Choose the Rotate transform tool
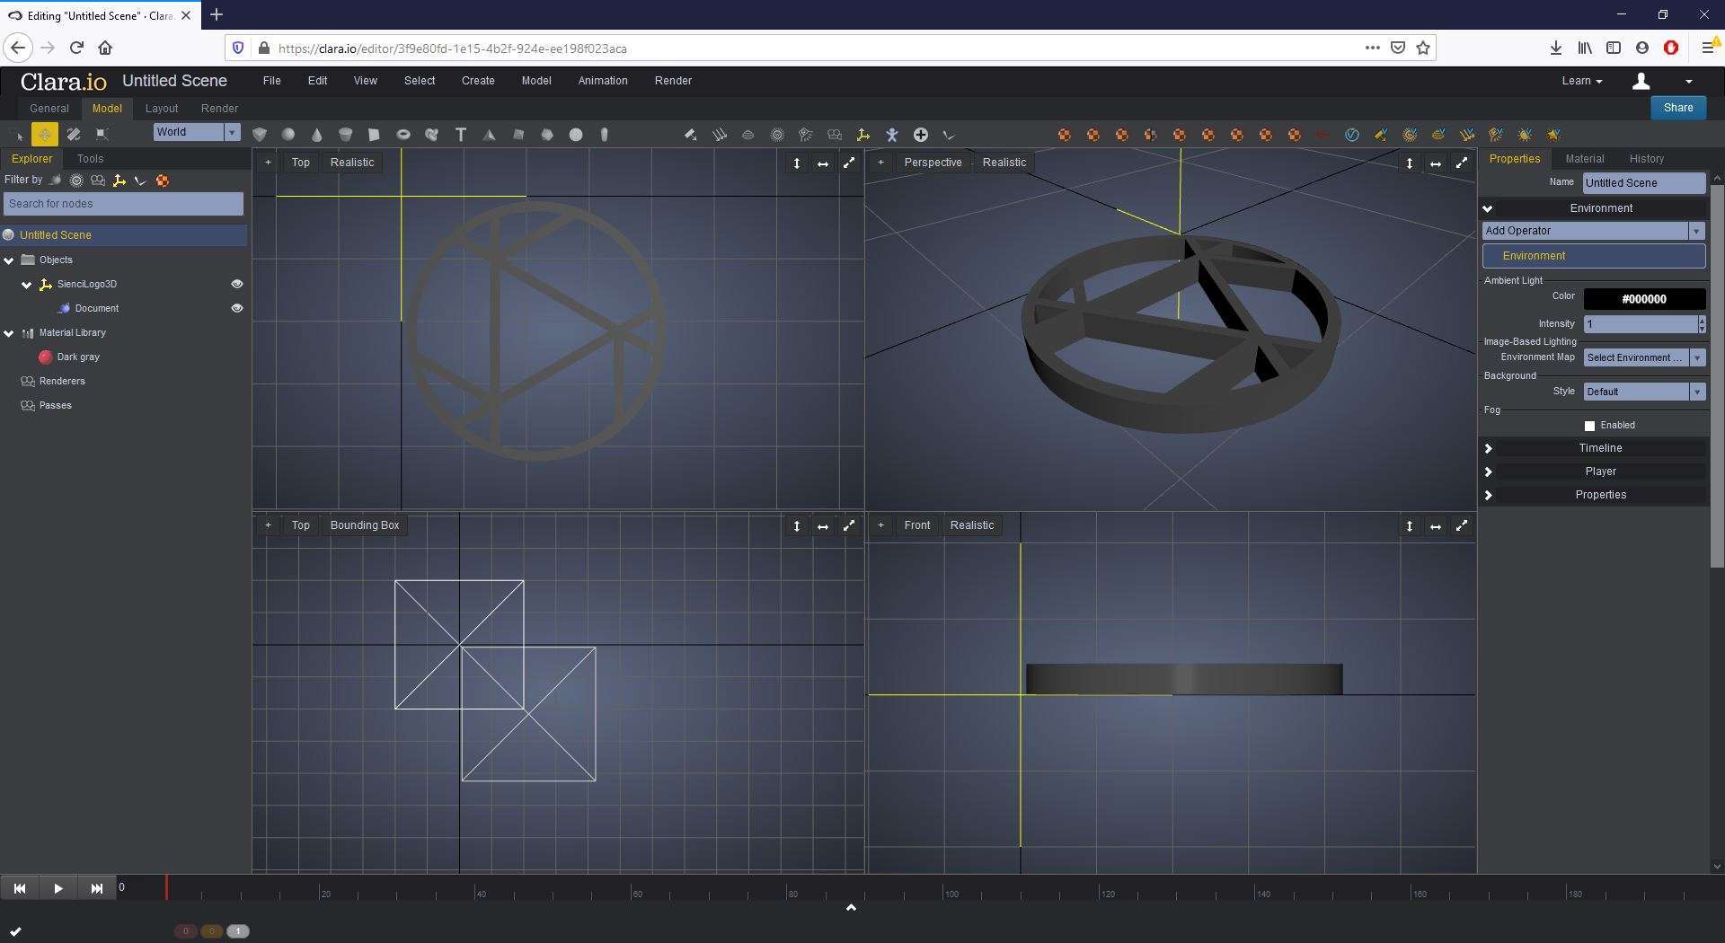 point(74,135)
